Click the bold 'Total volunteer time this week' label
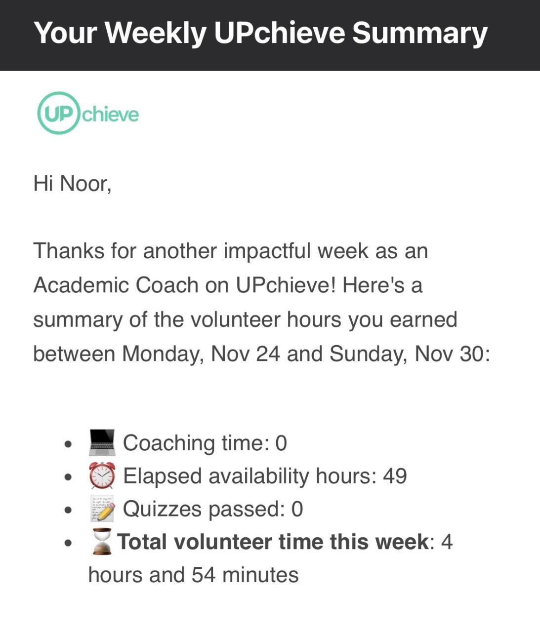 (x=273, y=542)
